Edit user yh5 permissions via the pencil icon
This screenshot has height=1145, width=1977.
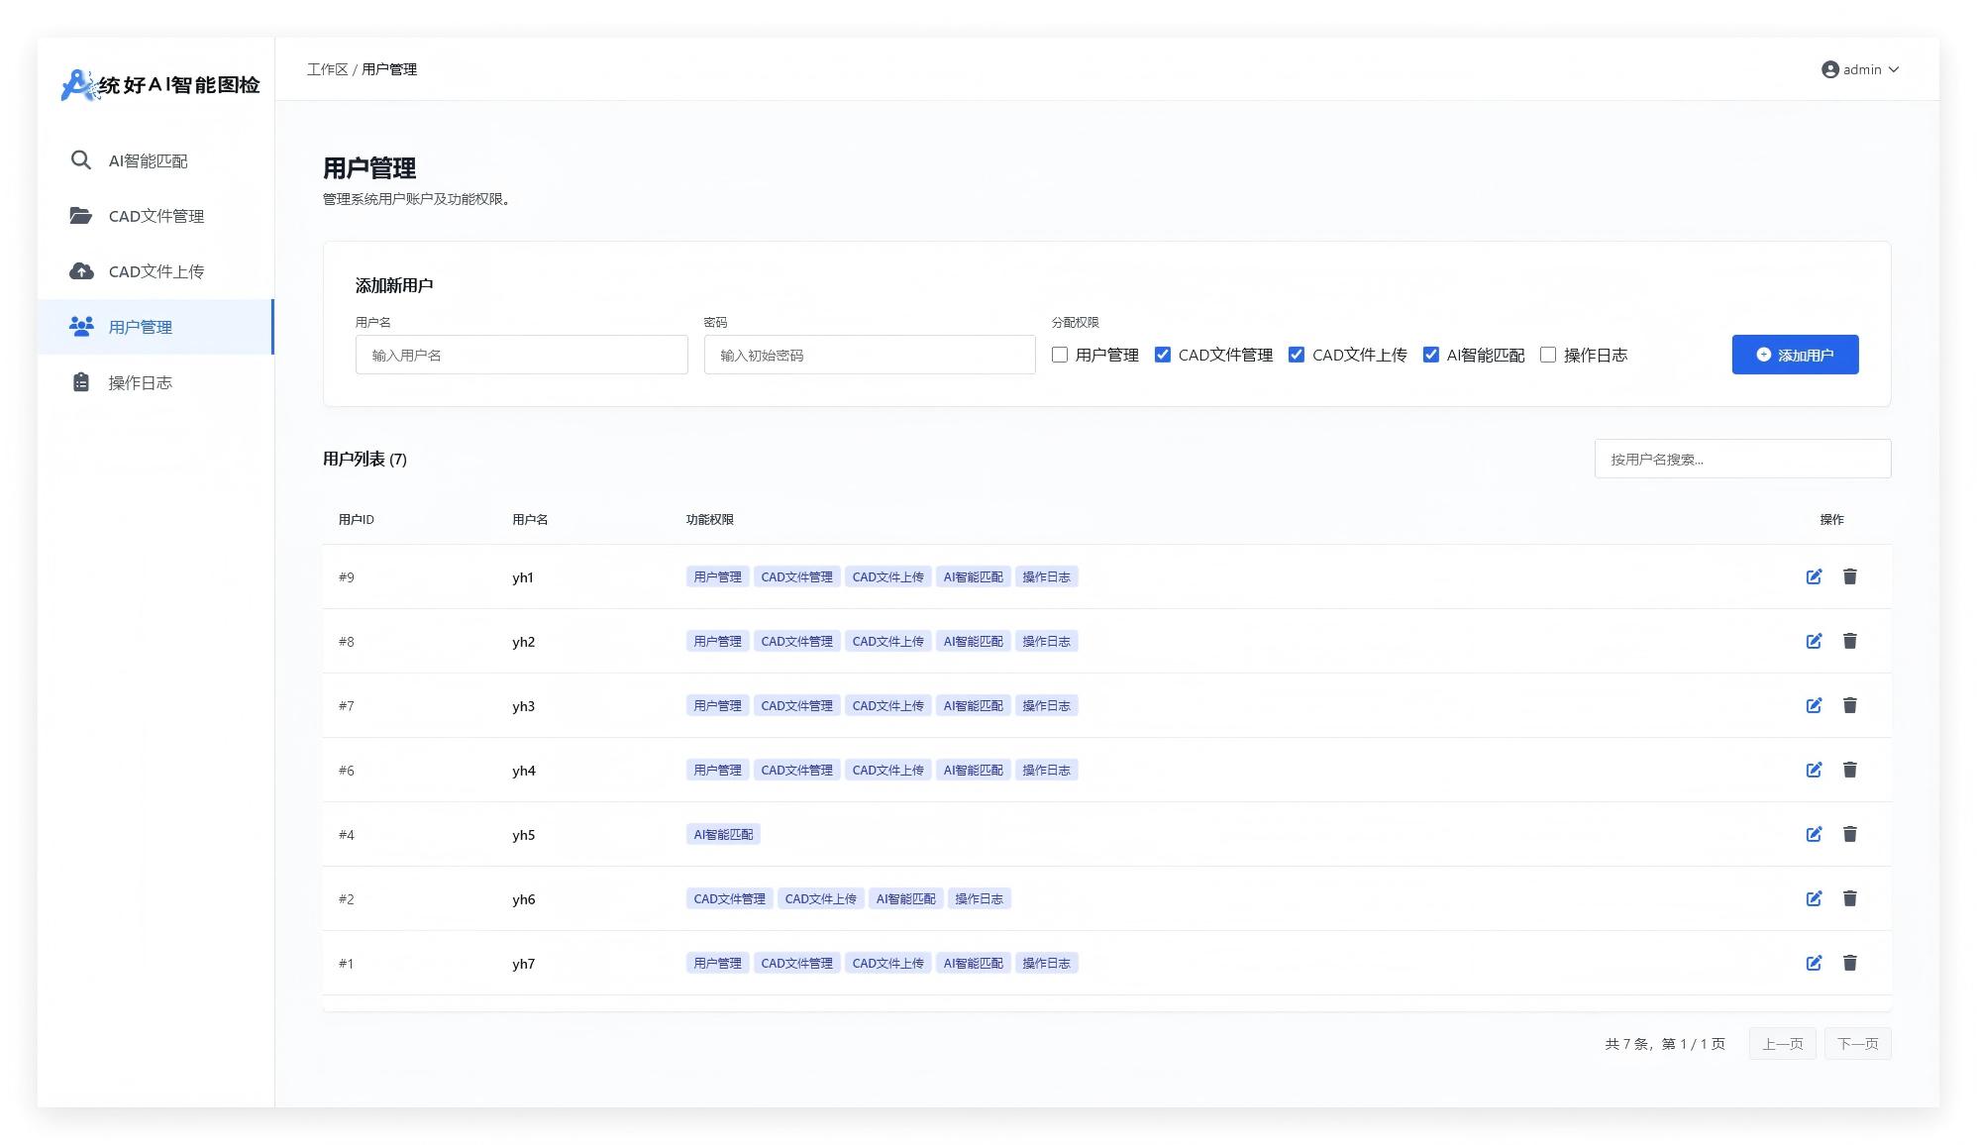[1814, 834]
